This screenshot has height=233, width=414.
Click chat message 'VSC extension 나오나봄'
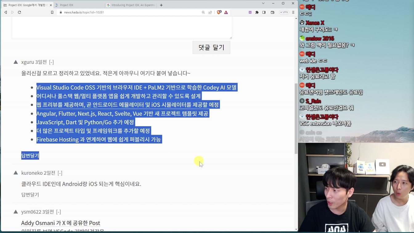[x=325, y=124]
